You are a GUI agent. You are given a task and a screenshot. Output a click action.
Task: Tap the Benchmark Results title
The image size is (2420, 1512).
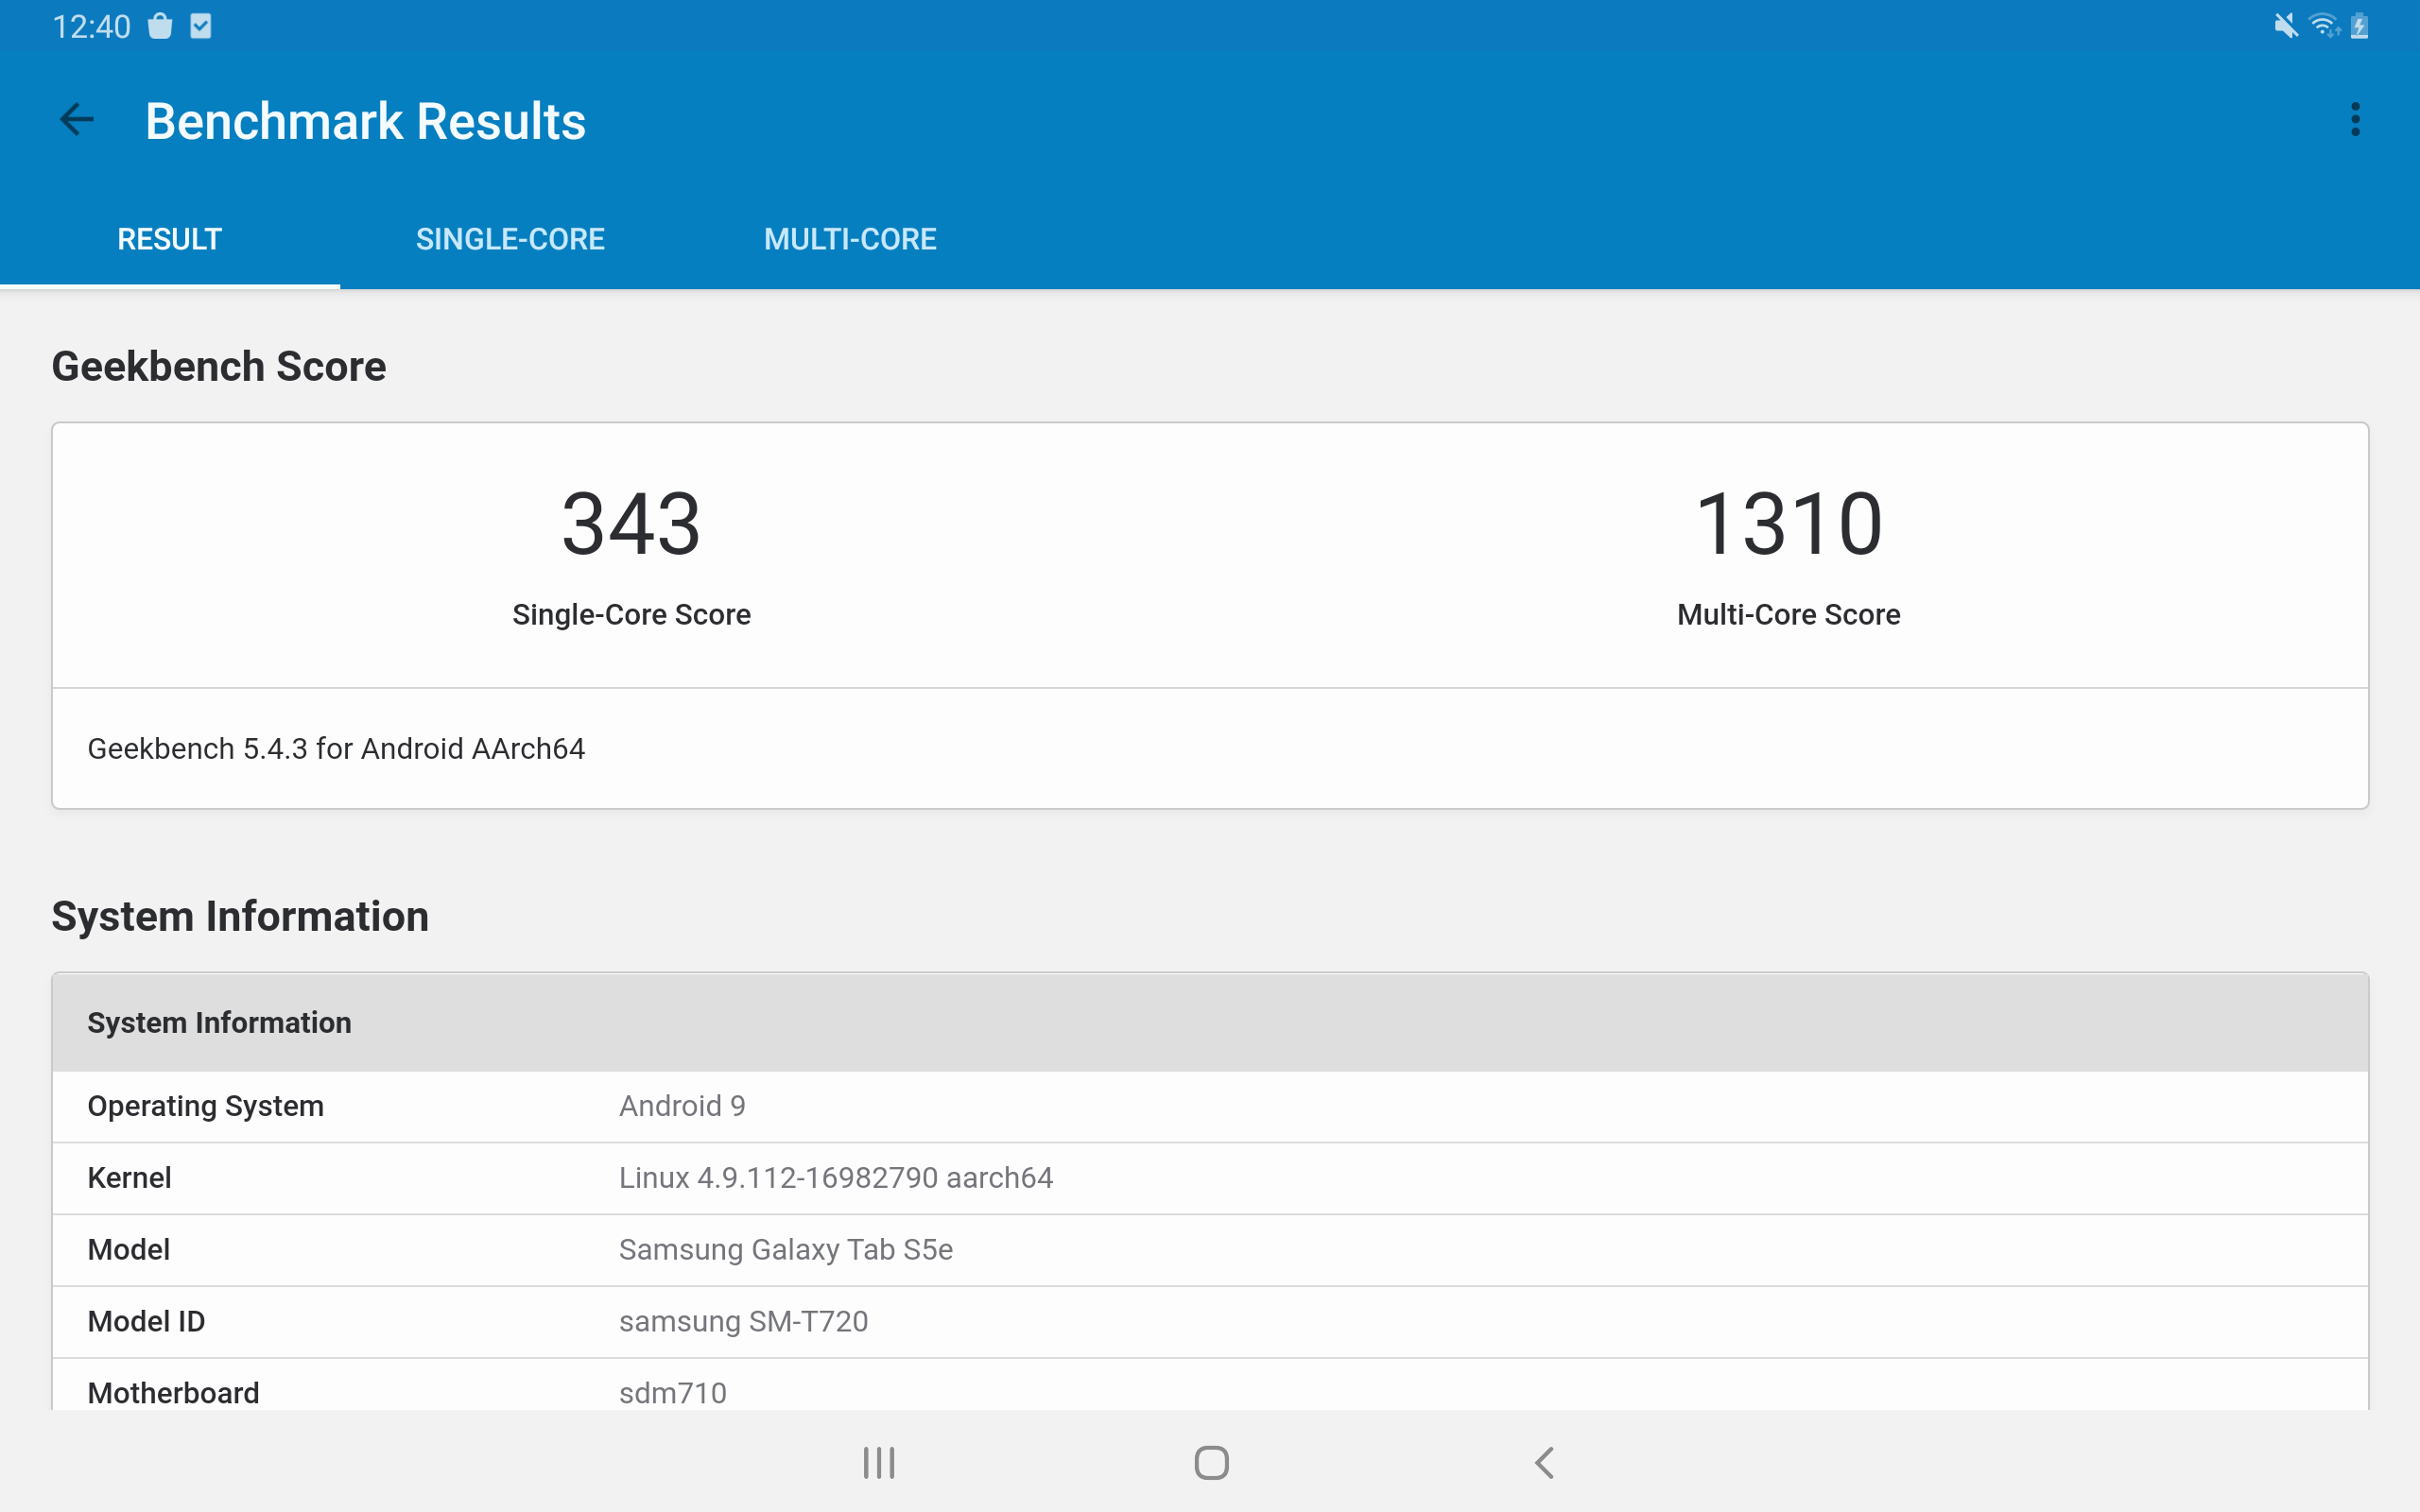pos(365,121)
